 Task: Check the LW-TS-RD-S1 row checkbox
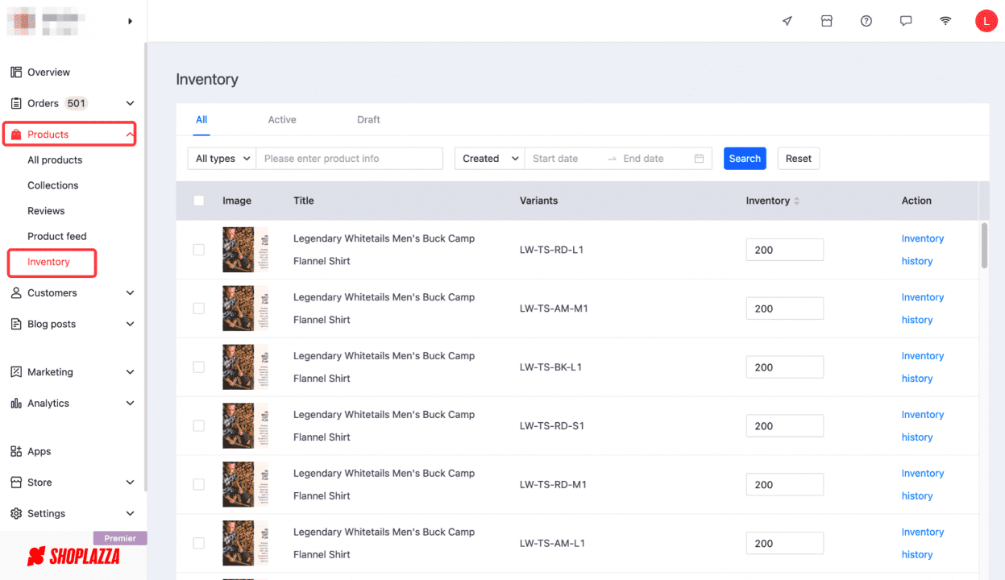tap(199, 426)
